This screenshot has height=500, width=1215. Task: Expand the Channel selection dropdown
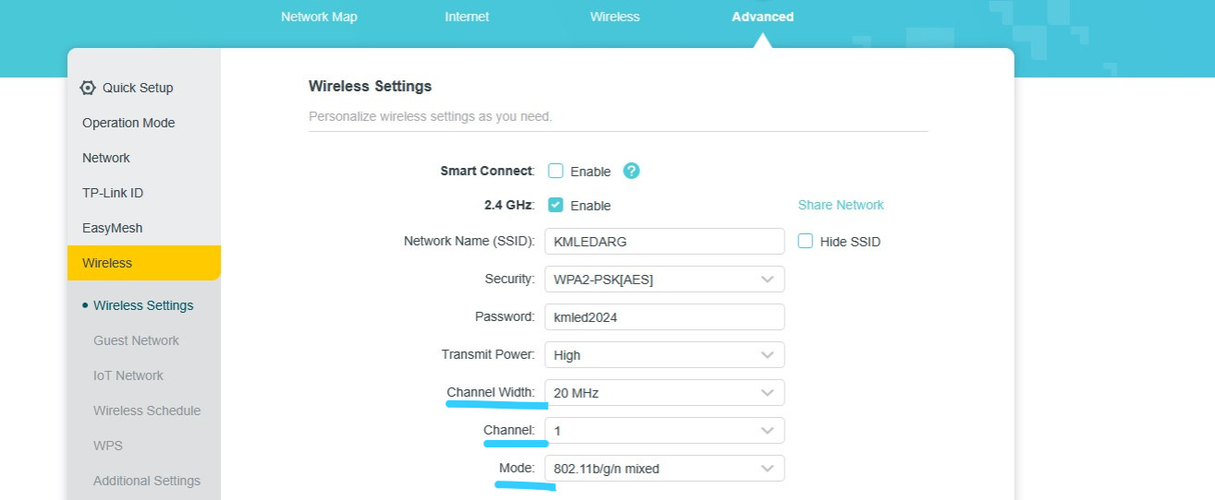(664, 431)
